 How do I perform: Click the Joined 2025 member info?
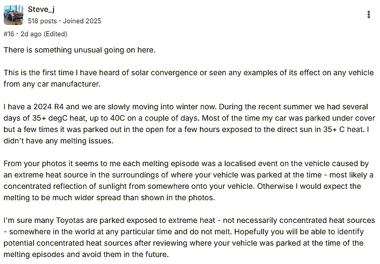tap(83, 21)
